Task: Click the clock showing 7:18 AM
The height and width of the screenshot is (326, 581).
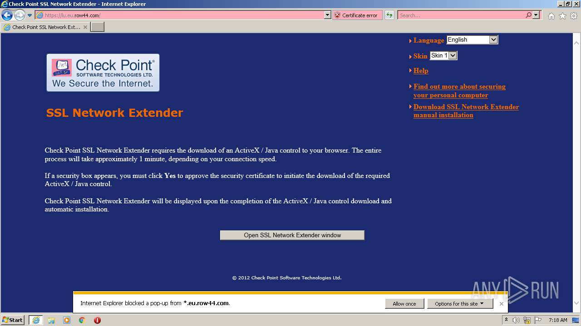Action: click(x=558, y=320)
